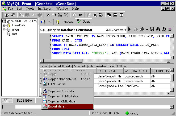176x116 pixels.
Task: Select the mysql database in the tree
Action: click(16, 30)
